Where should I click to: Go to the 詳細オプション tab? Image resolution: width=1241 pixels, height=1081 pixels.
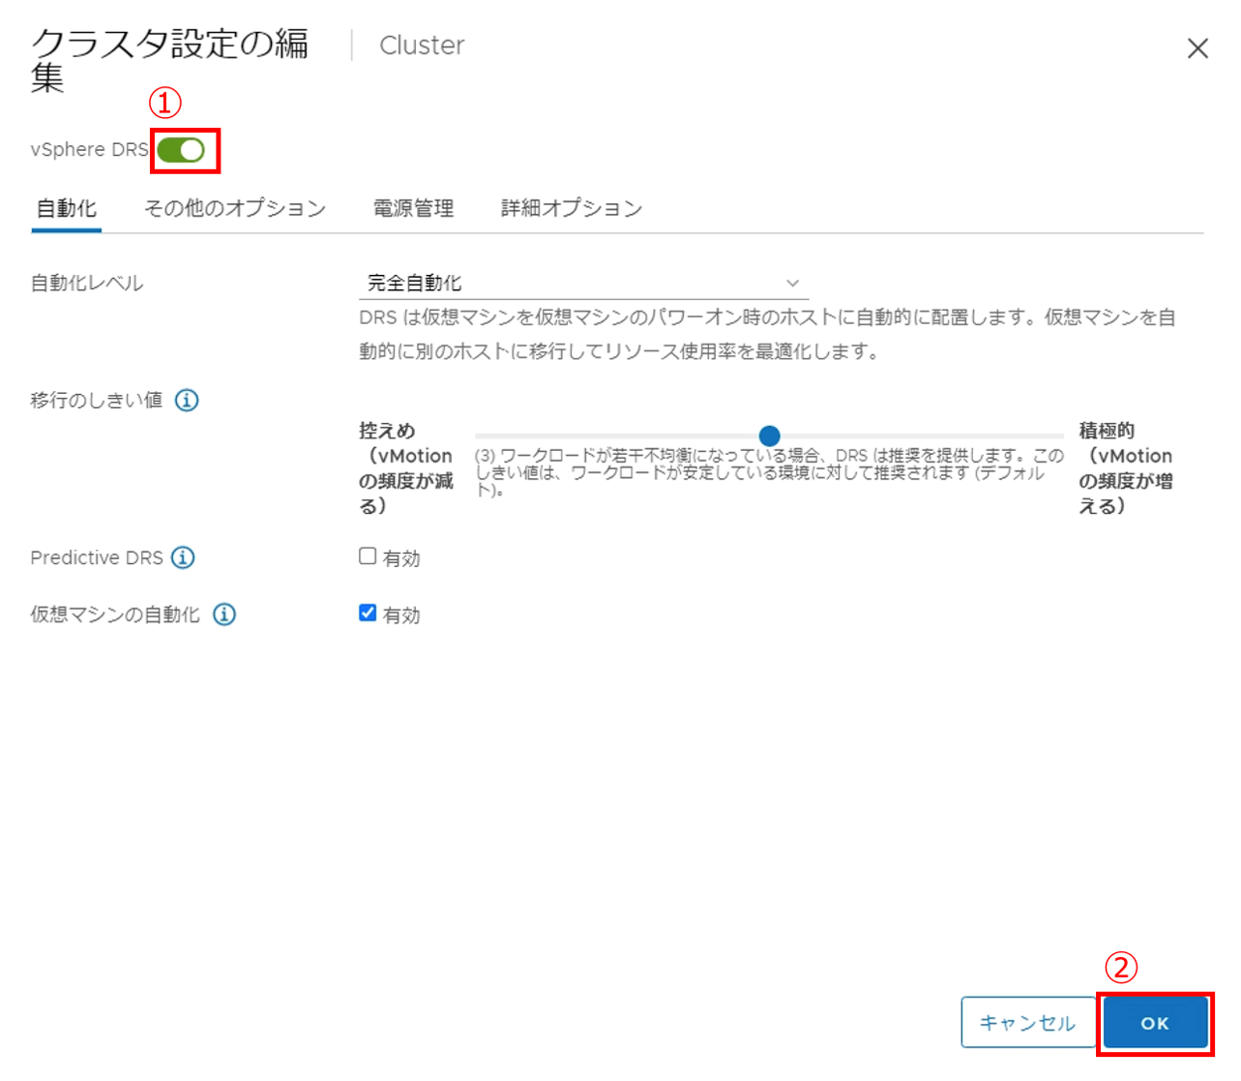(571, 209)
